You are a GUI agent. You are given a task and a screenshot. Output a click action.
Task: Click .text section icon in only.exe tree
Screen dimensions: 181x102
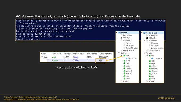(x=124, y=56)
